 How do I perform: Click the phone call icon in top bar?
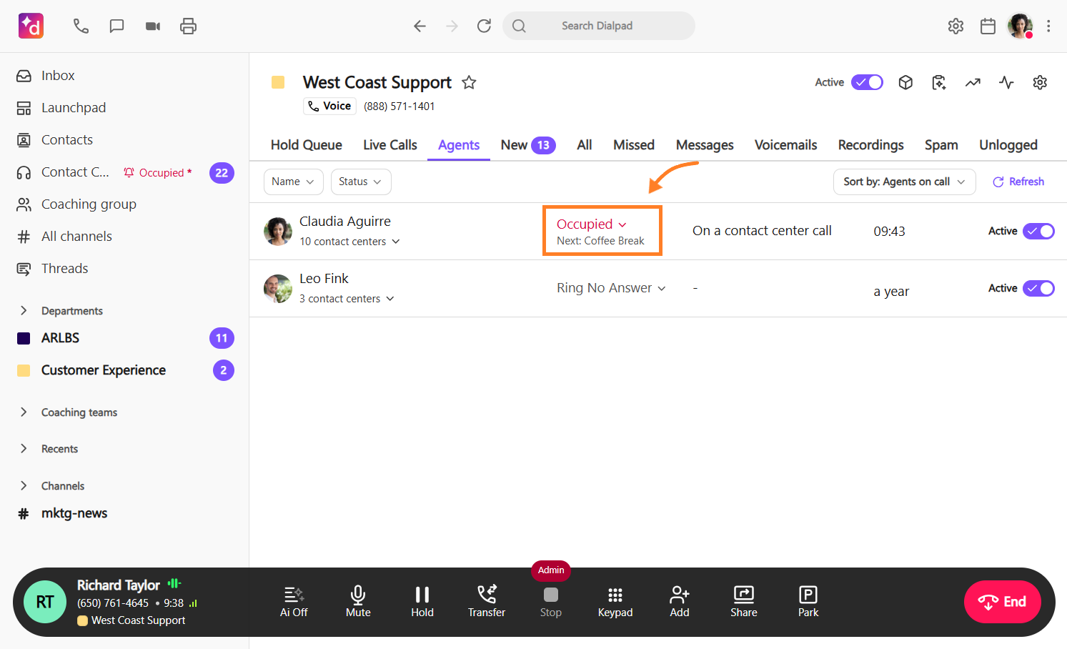click(x=81, y=26)
